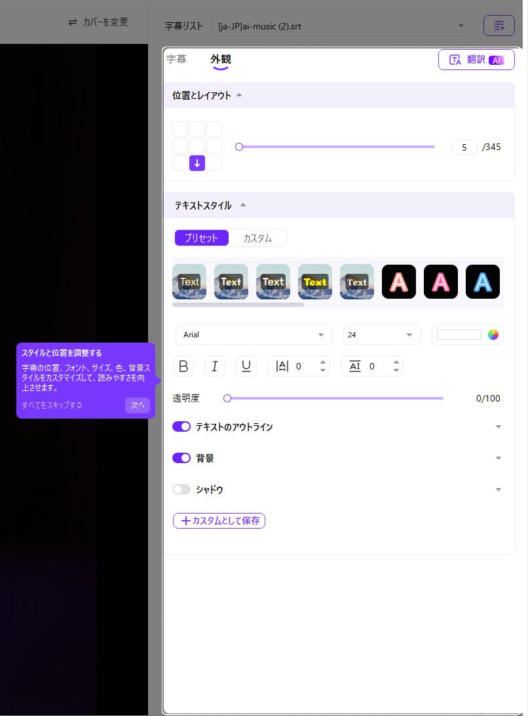Enable underline for subtitle text

246,366
